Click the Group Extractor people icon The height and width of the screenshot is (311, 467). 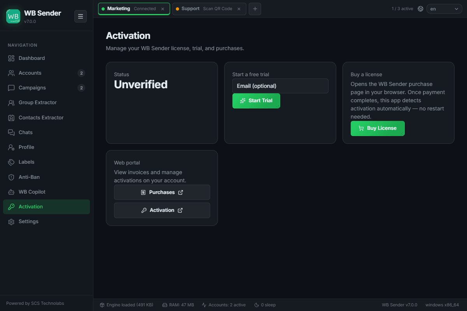click(x=11, y=103)
